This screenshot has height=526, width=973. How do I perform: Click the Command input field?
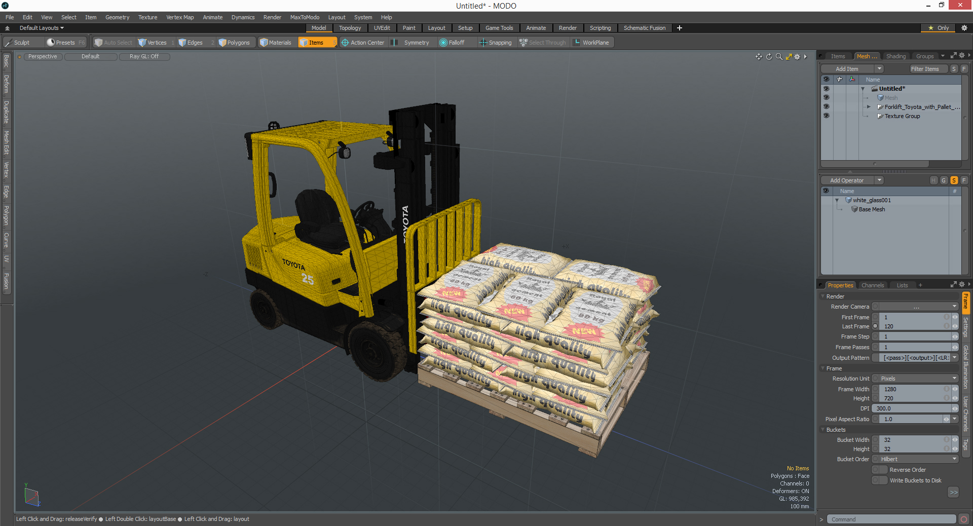click(x=891, y=519)
